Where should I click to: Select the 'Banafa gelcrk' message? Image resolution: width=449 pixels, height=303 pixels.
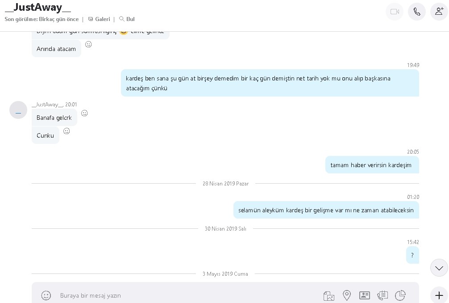54,118
